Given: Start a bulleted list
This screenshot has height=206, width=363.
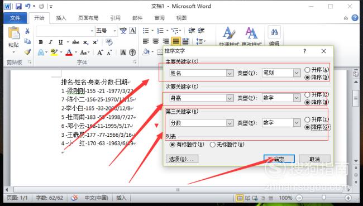Looking at the screenshot, I should pyautogui.click(x=146, y=31).
